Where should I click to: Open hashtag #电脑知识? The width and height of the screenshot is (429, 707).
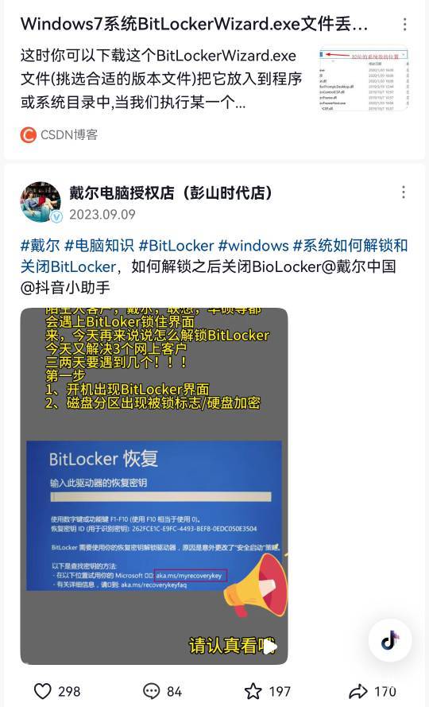click(x=99, y=245)
